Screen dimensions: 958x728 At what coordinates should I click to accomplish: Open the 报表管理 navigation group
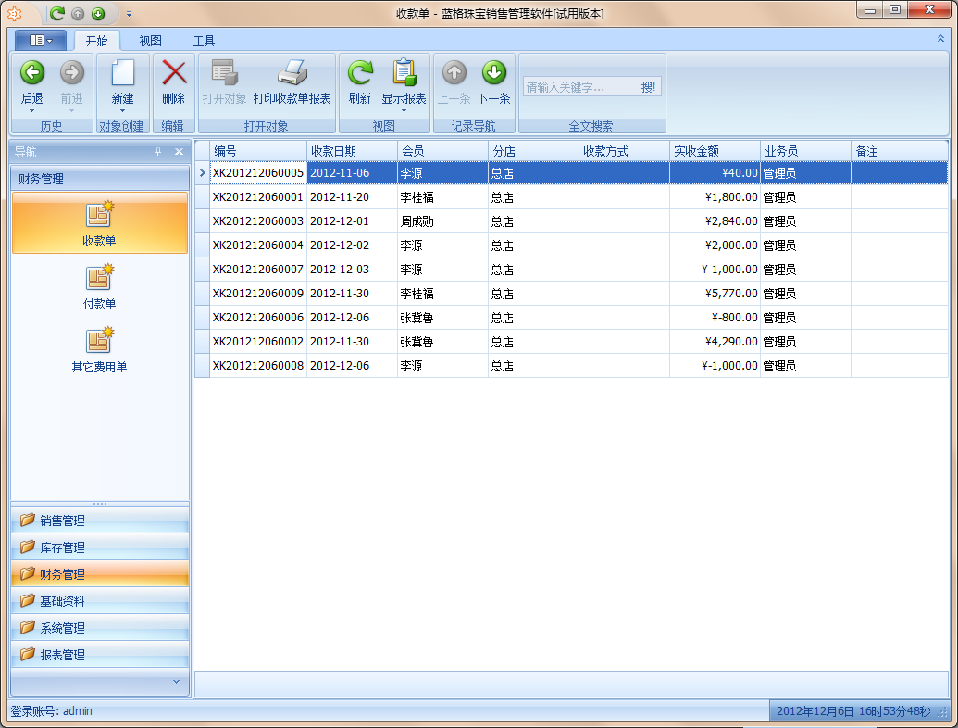(100, 655)
